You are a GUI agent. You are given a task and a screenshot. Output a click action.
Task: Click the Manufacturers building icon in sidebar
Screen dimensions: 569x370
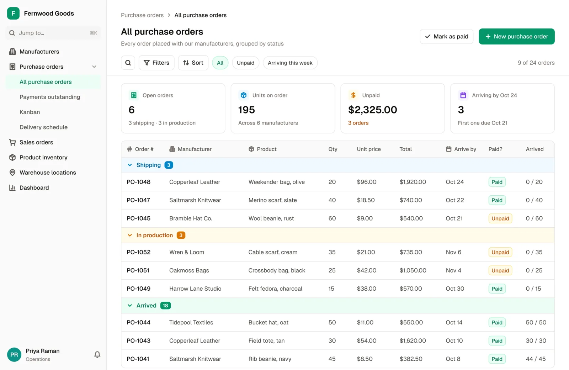[x=12, y=52]
